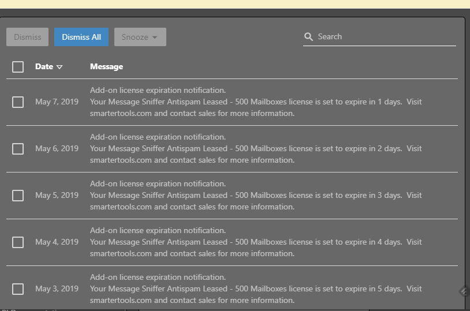
Task: Select the May 6, 2019 notification checkbox
Action: coord(18,149)
